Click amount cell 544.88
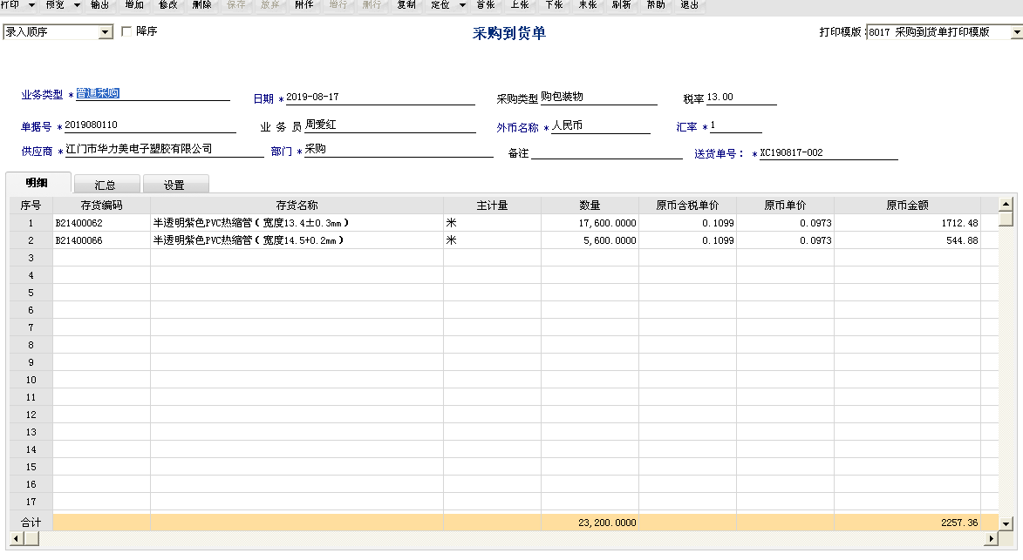This screenshot has width=1023, height=560. tap(907, 240)
